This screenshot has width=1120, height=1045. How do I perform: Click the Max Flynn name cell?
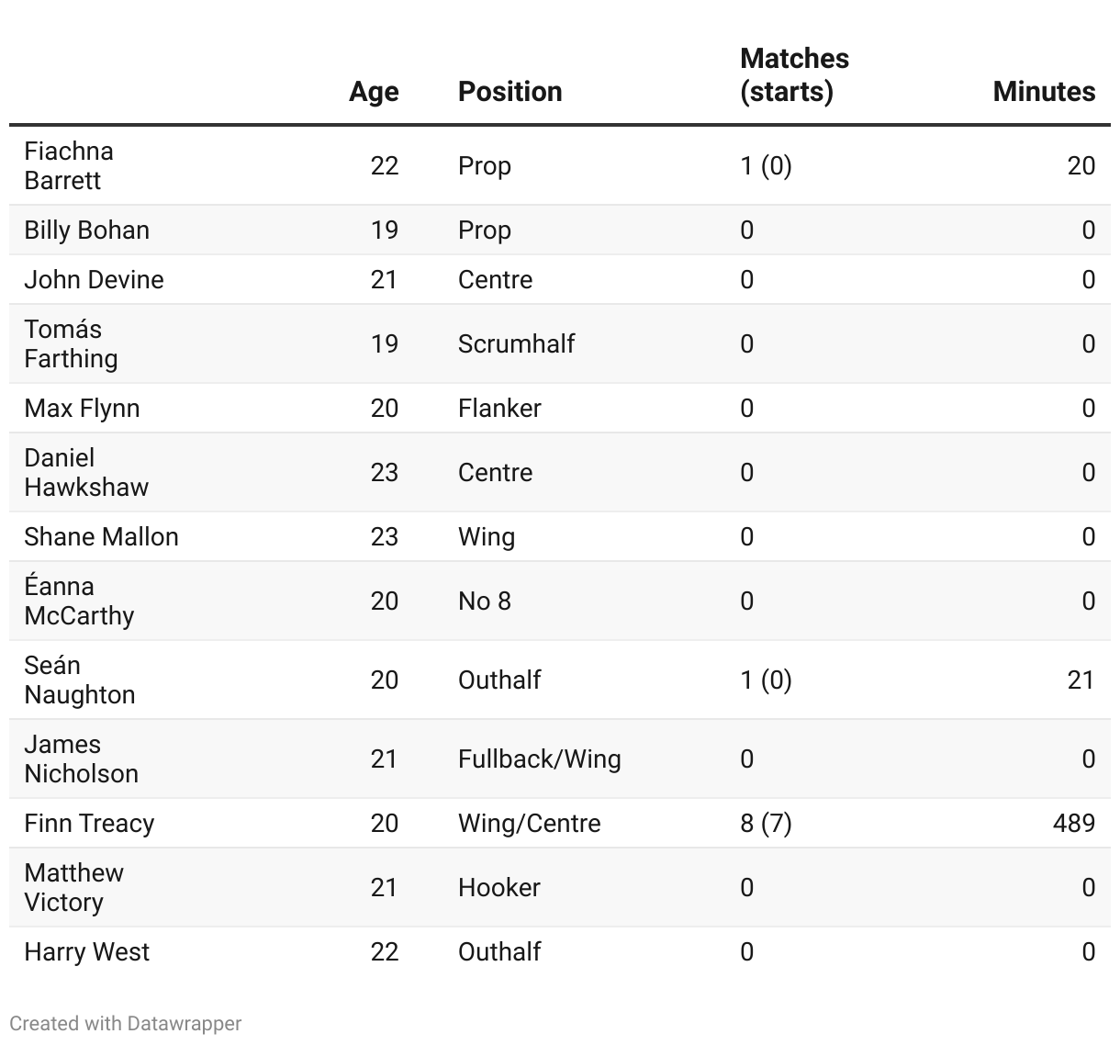(x=82, y=408)
